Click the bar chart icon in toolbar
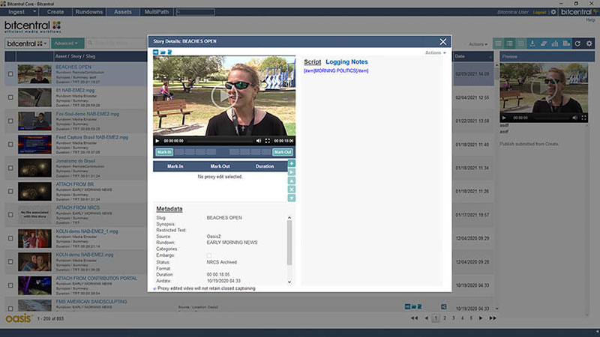600x337 pixels. (x=554, y=44)
